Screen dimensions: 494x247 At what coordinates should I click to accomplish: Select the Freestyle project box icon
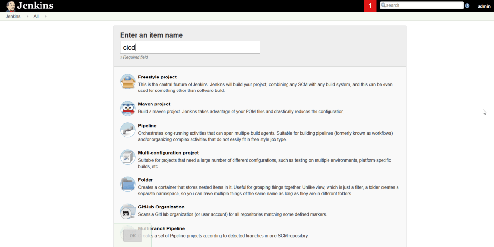pos(127,82)
